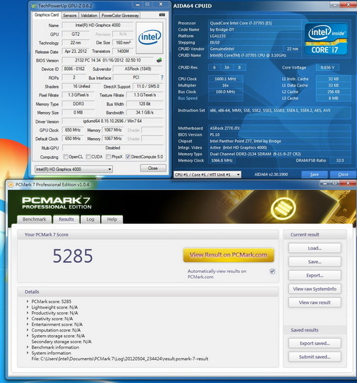Click the PCMark 7 Professional Edition logo
357x383 pixels.
56,203
